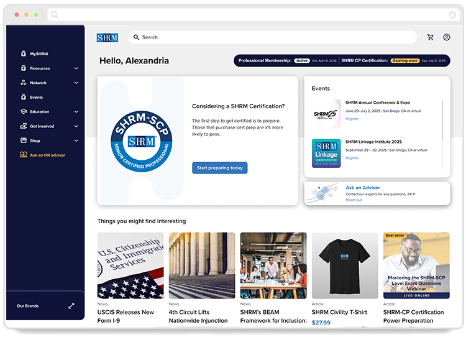Click the SHRM logo in the header
466x342 pixels.
point(107,37)
